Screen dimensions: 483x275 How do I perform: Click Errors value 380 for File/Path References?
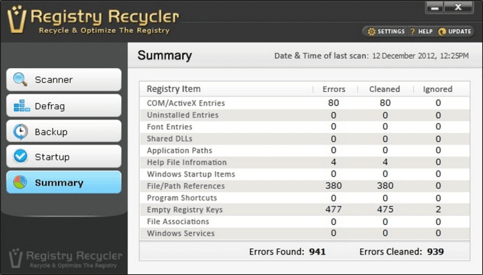pyautogui.click(x=334, y=186)
